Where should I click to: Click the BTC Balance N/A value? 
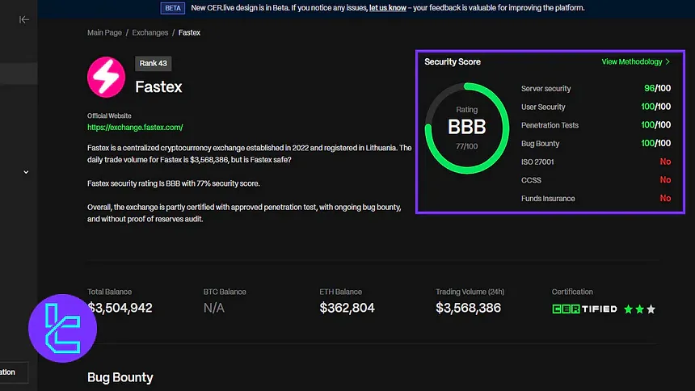click(x=214, y=308)
